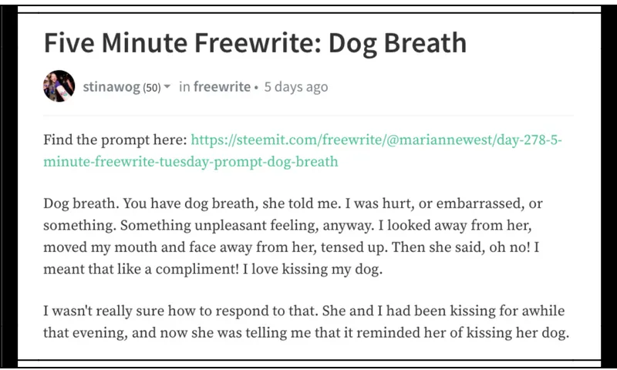Visit the stinawog author username link

pos(111,87)
